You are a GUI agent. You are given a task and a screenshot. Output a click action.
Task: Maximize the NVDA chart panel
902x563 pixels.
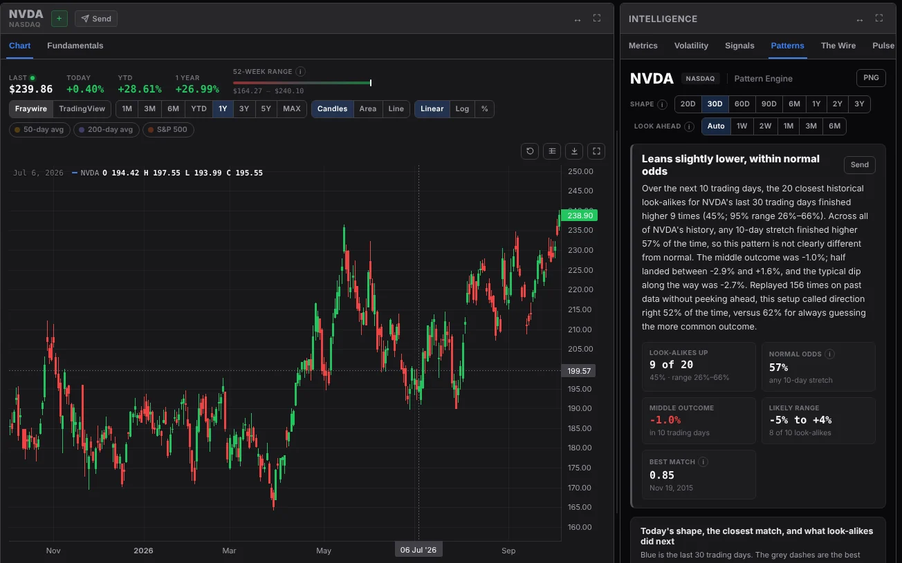click(x=597, y=19)
